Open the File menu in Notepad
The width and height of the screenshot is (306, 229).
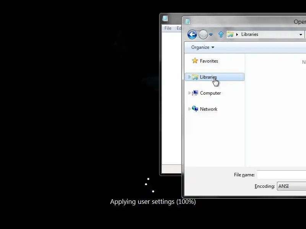click(x=168, y=28)
